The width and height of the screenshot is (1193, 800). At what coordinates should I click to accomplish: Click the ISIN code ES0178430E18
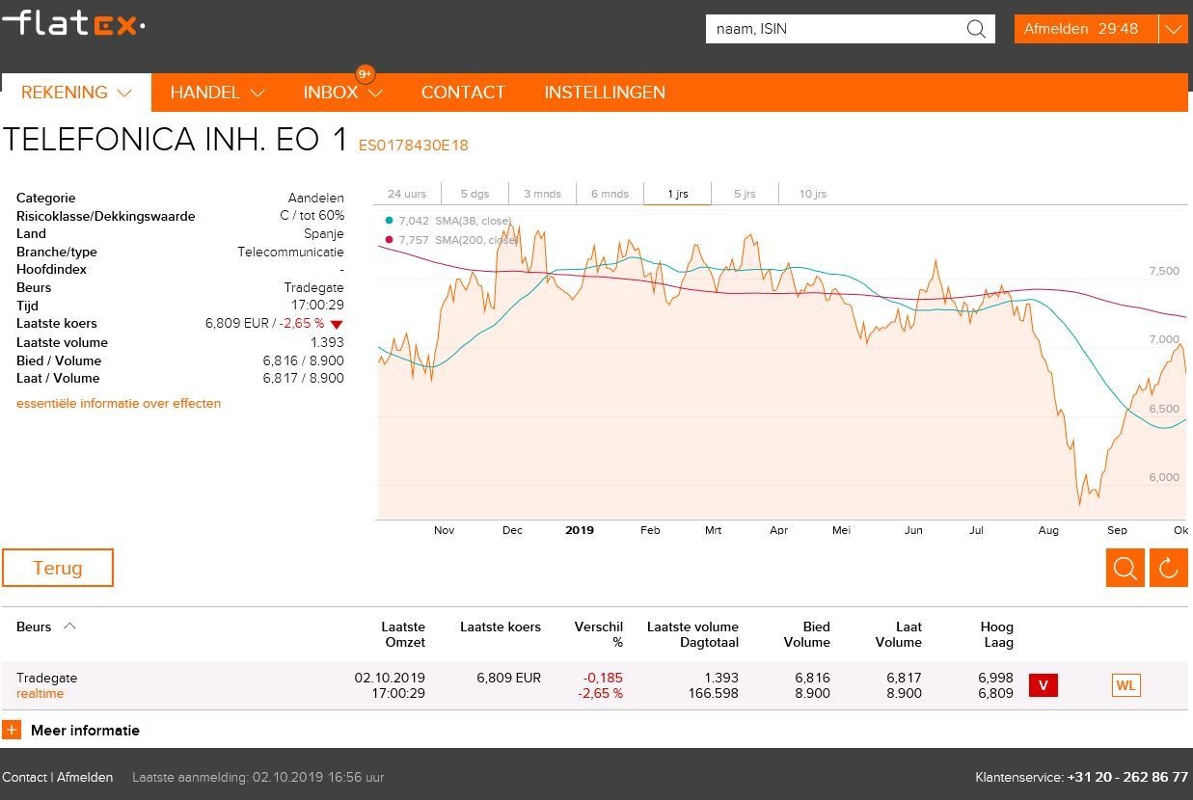click(x=413, y=146)
